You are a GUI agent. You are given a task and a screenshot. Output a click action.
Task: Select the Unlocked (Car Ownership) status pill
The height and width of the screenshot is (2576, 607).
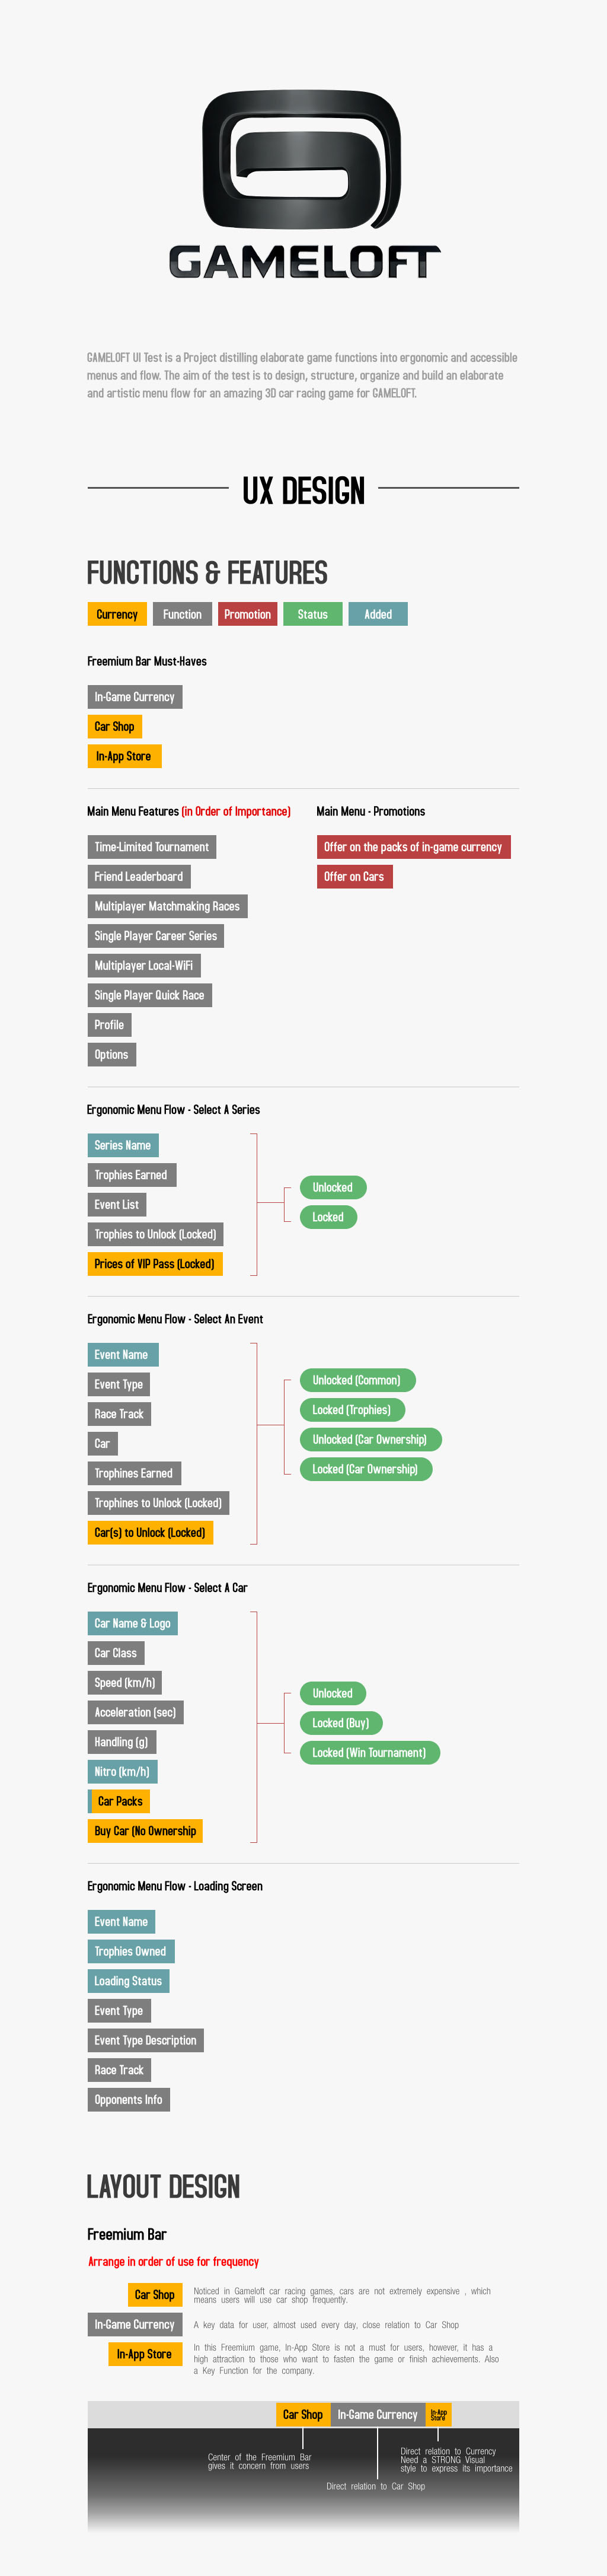(x=370, y=1439)
